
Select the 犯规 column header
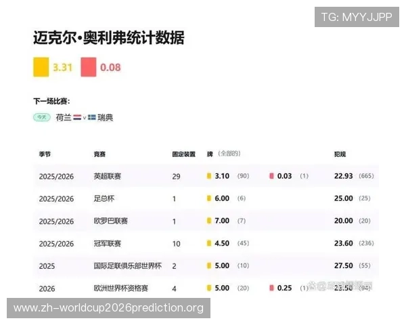(340, 154)
